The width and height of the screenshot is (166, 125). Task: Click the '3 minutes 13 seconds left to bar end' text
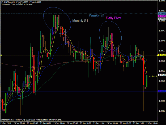click(17, 5)
